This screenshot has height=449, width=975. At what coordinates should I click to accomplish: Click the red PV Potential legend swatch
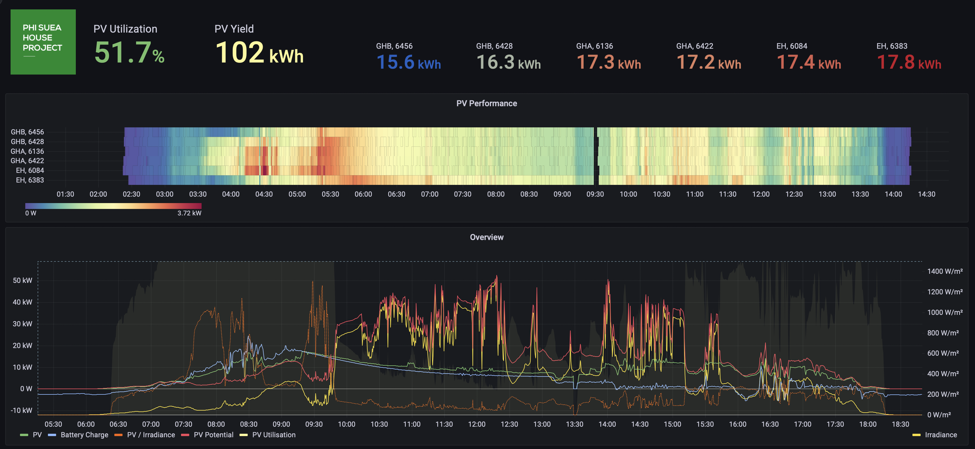coord(185,435)
